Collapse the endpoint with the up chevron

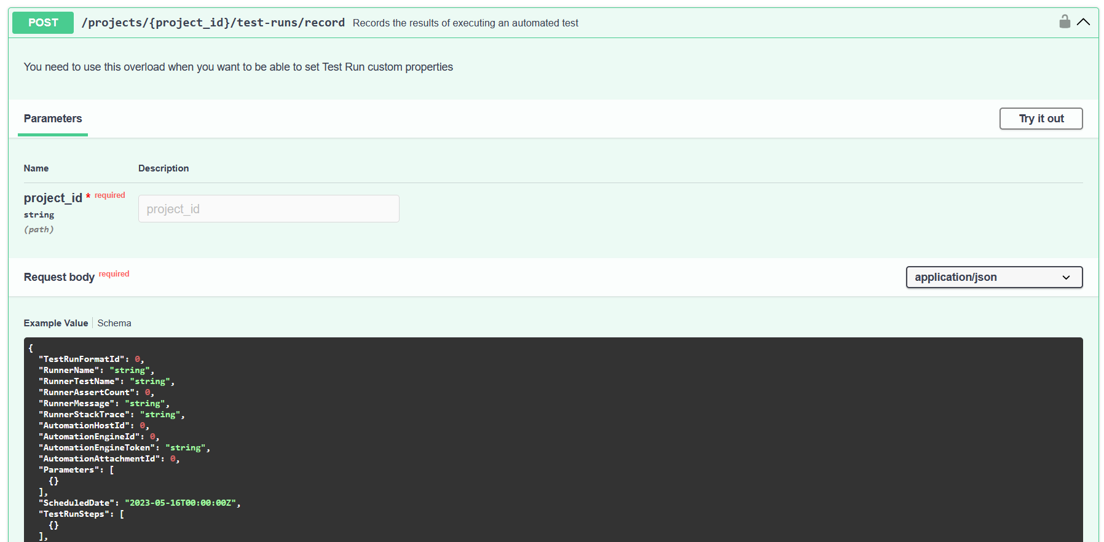[x=1084, y=22]
